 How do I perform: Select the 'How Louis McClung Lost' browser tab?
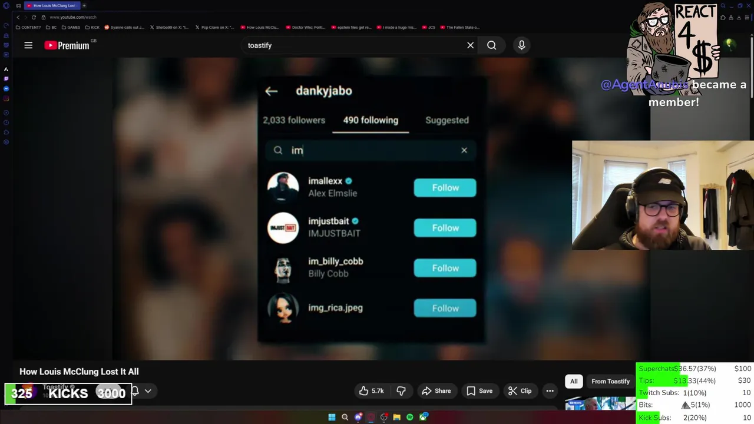(52, 5)
